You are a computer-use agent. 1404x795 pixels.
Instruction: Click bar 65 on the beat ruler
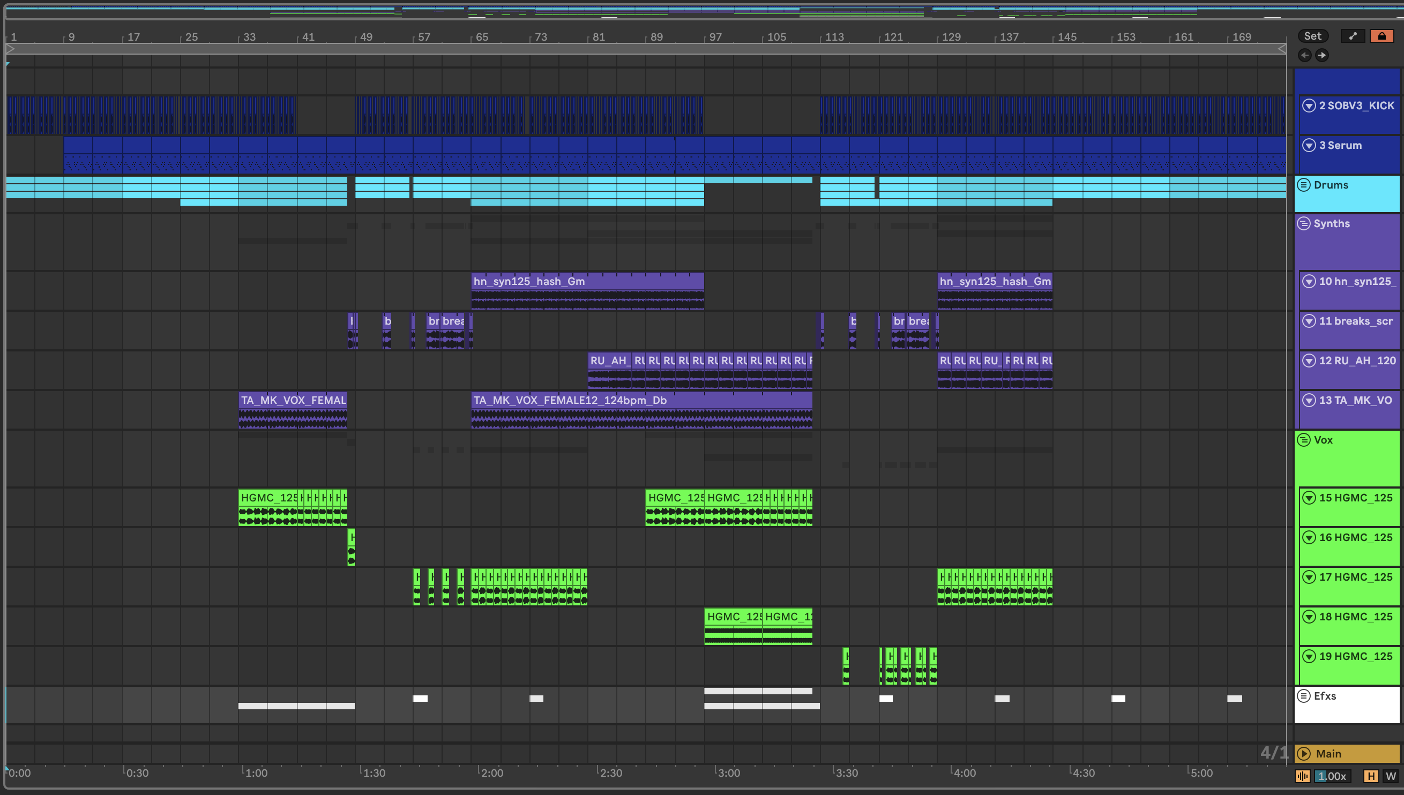pos(481,36)
